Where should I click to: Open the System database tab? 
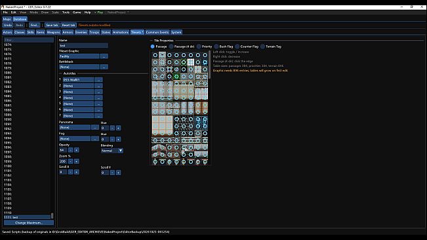coord(176,32)
